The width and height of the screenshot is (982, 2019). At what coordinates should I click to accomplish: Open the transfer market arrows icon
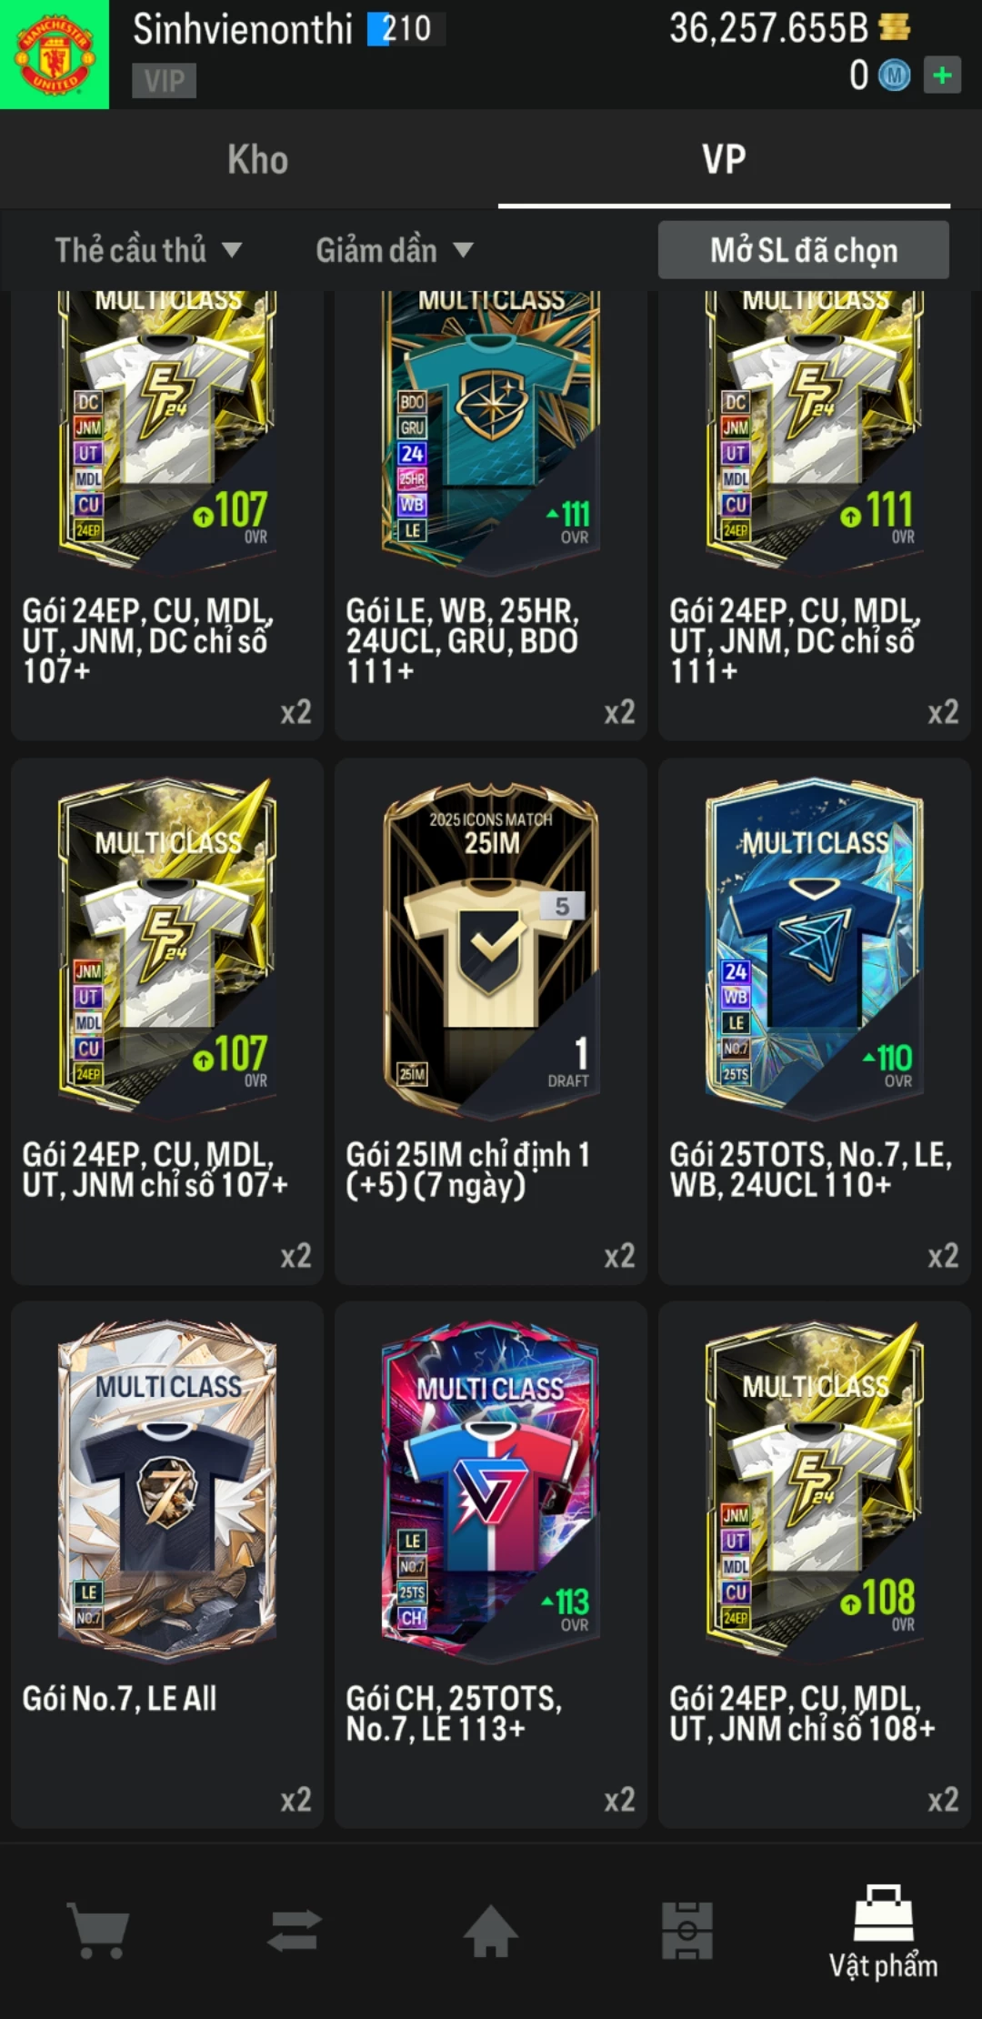[295, 1930]
